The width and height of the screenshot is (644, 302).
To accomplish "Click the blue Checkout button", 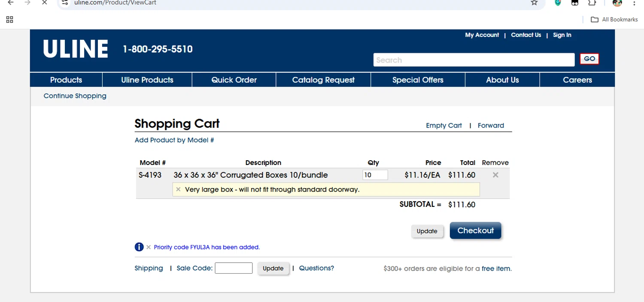I will click(x=475, y=230).
